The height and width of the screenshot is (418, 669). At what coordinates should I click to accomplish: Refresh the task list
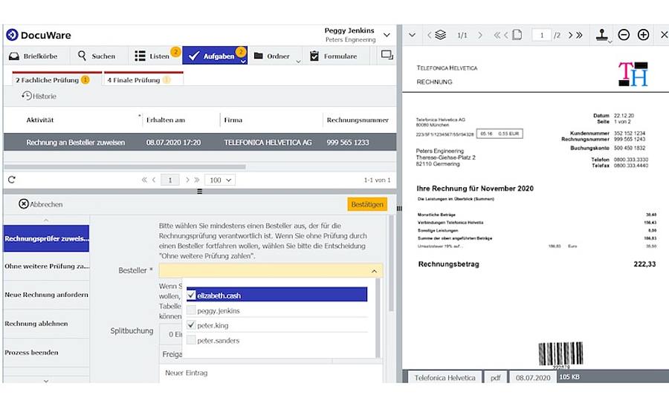tap(11, 180)
